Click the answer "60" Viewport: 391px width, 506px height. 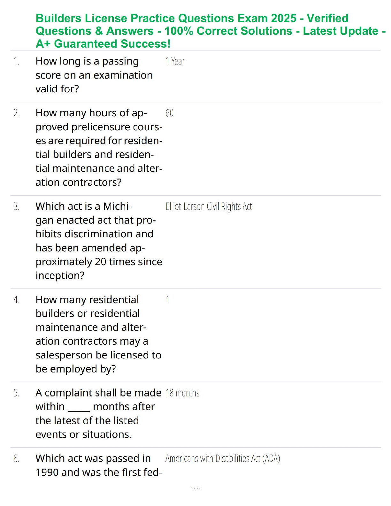[170, 113]
